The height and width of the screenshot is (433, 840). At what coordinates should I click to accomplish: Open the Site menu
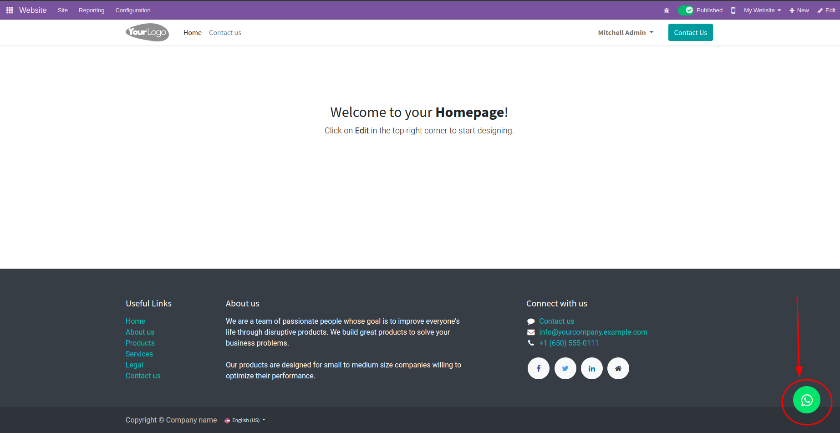point(63,10)
